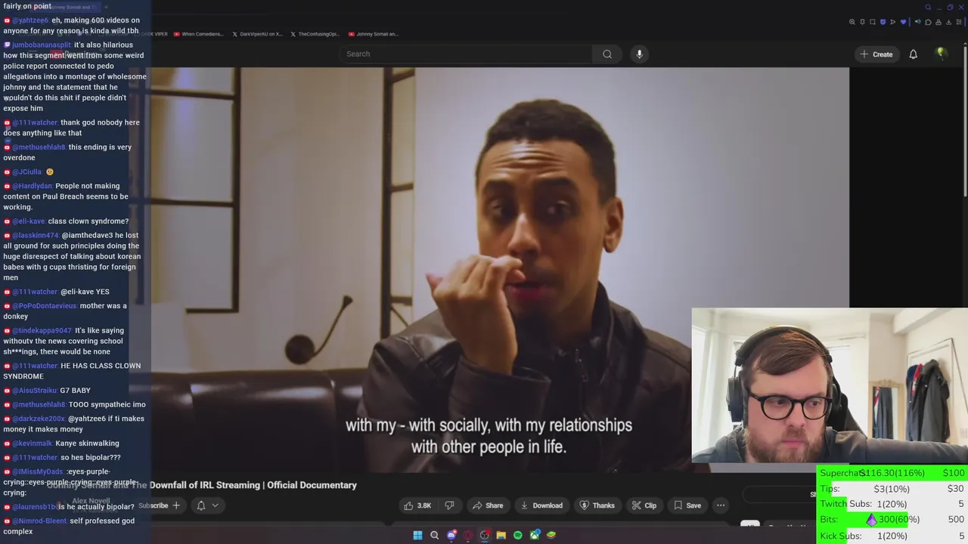Click the channel name 'Alex Novell'
968x544 pixels.
pyautogui.click(x=91, y=501)
